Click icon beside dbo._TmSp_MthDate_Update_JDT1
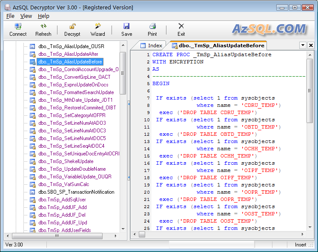The width and height of the screenshot is (318, 252). tap(32, 100)
